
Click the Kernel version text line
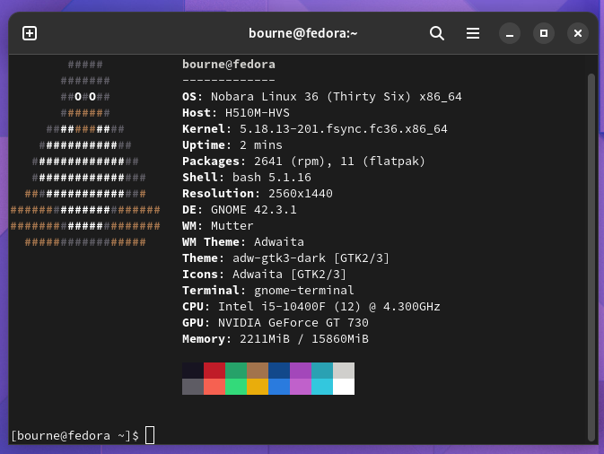(x=315, y=129)
